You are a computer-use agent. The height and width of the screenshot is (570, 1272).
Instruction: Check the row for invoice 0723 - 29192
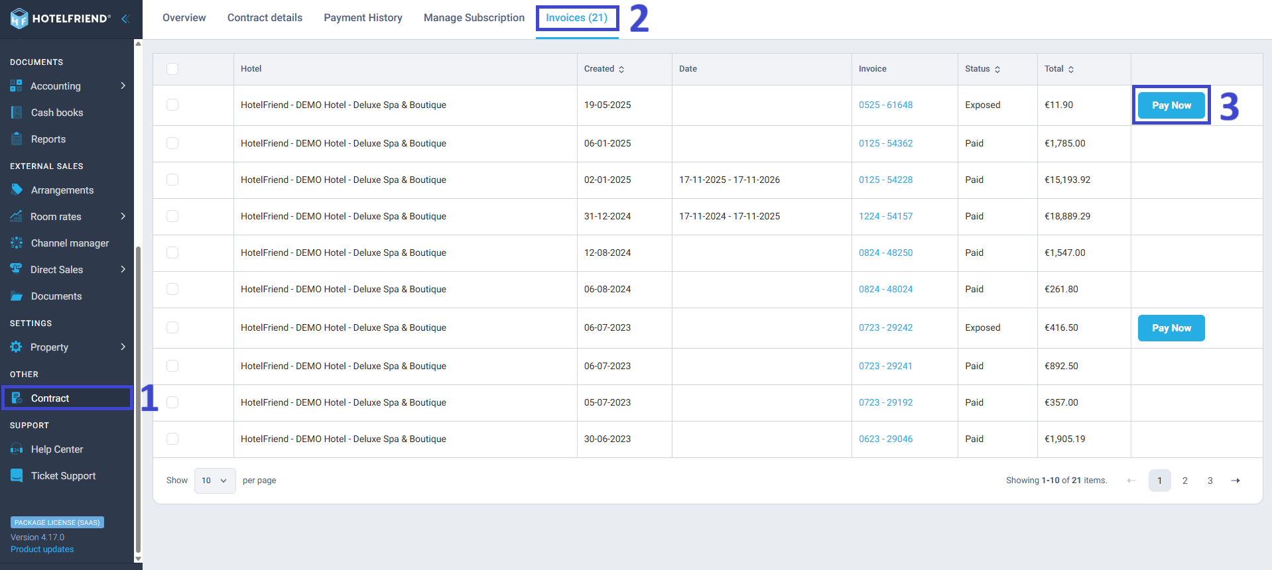[172, 402]
